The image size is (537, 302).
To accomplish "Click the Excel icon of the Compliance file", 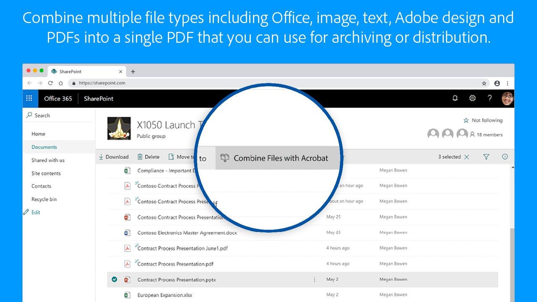I will pyautogui.click(x=127, y=171).
